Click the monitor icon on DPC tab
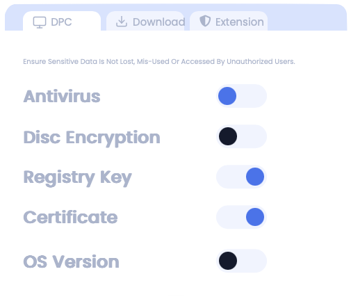 point(40,22)
